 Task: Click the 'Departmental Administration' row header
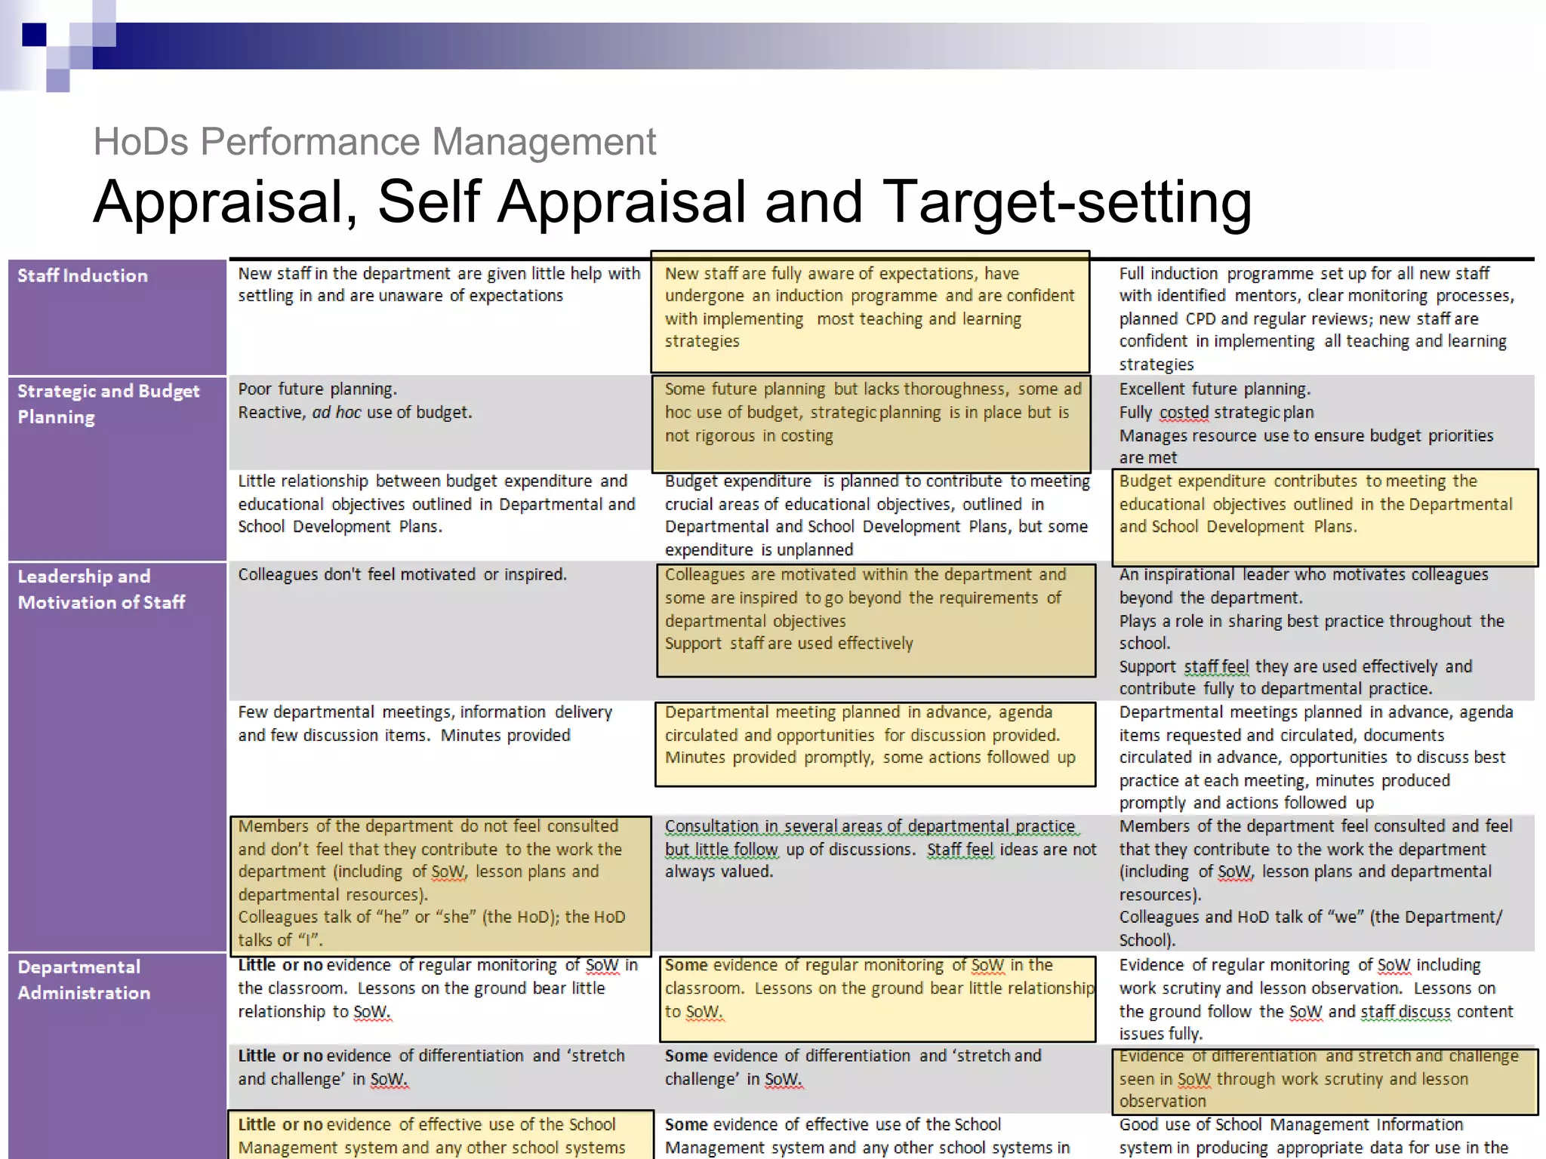[x=117, y=1056]
